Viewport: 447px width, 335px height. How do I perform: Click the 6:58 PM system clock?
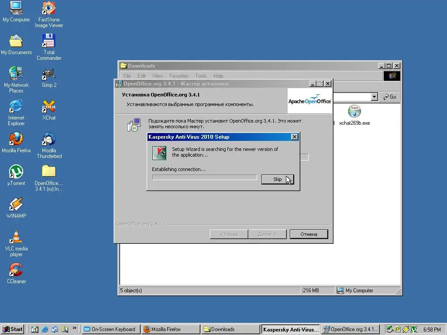432,330
